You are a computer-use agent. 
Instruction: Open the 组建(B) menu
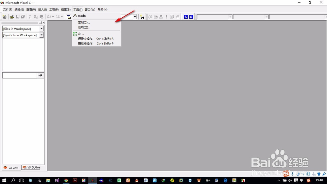(x=66, y=9)
